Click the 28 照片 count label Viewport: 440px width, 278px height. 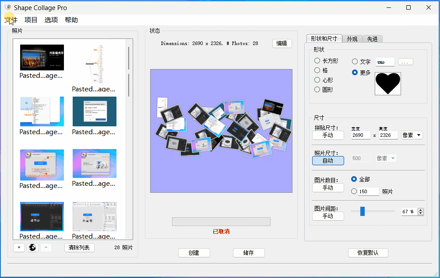coord(123,247)
